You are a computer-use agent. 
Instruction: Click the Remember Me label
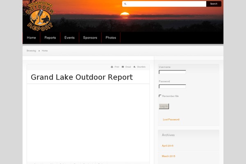(x=171, y=96)
